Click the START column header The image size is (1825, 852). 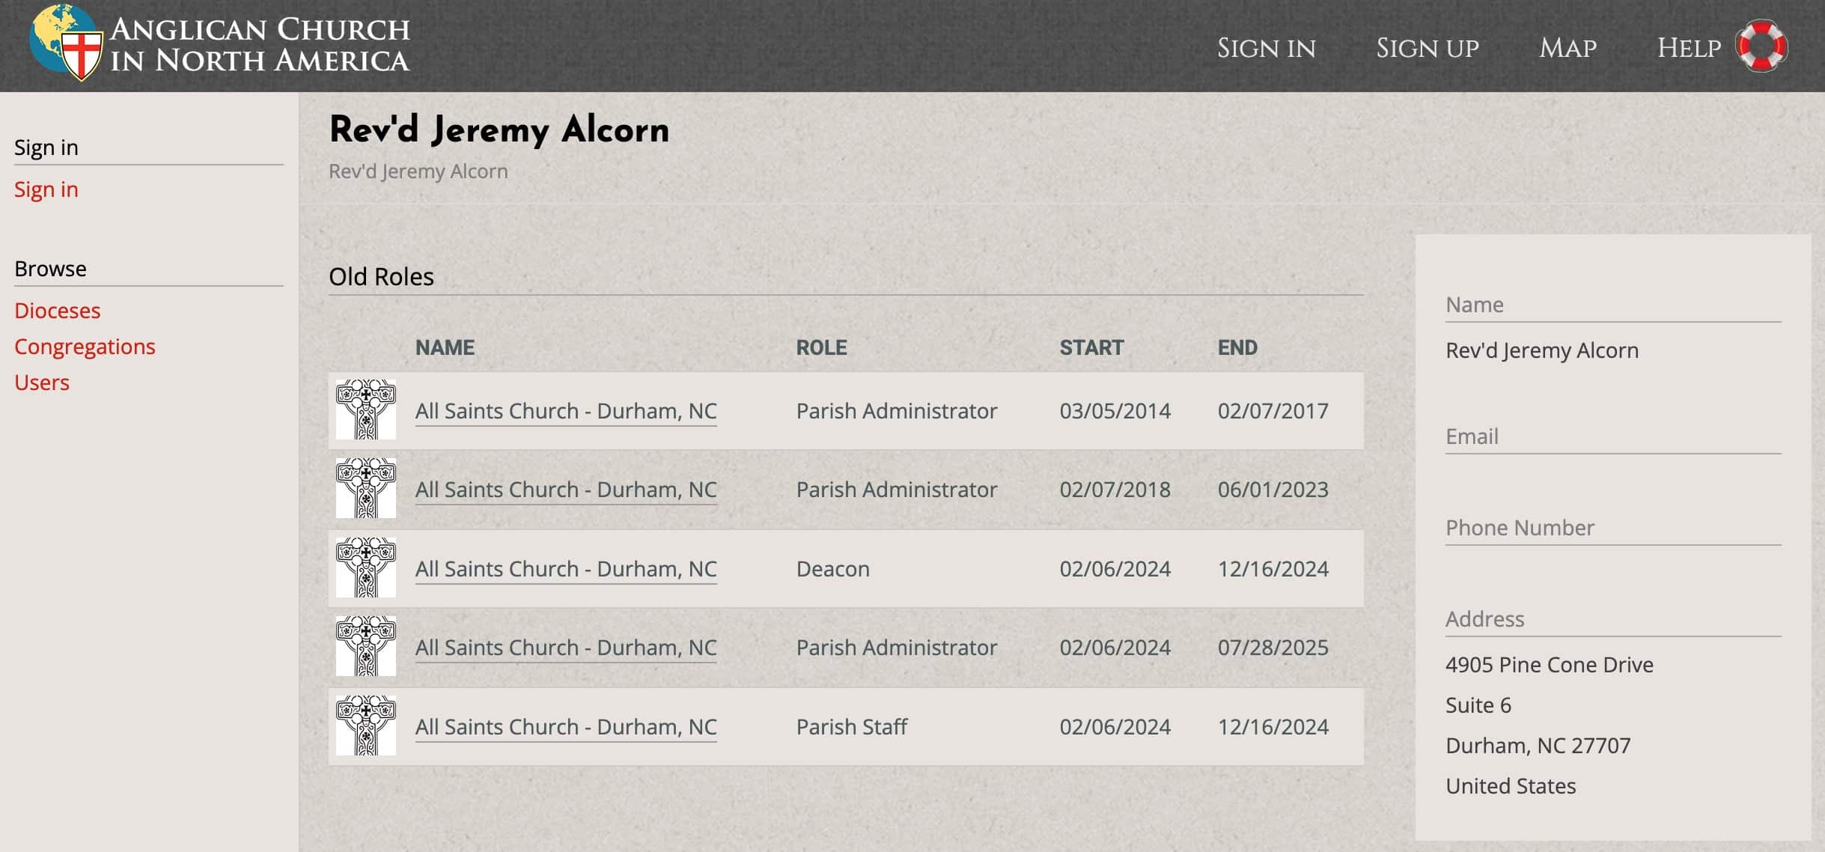(1091, 347)
